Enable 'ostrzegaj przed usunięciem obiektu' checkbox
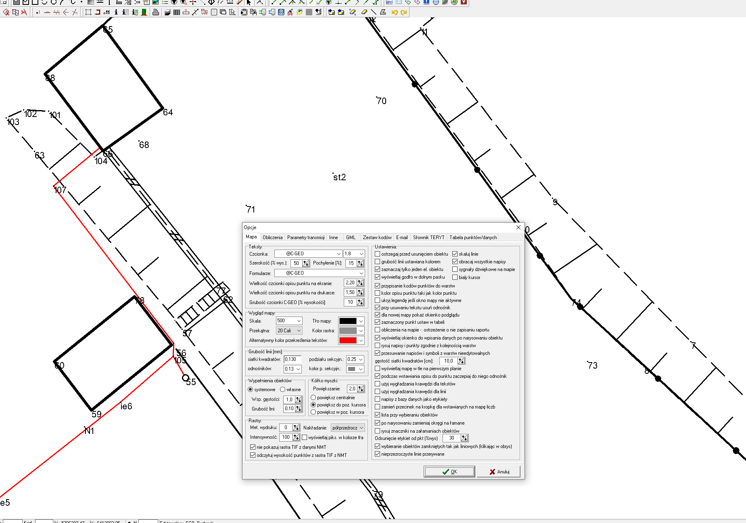746x523 pixels. tap(378, 254)
